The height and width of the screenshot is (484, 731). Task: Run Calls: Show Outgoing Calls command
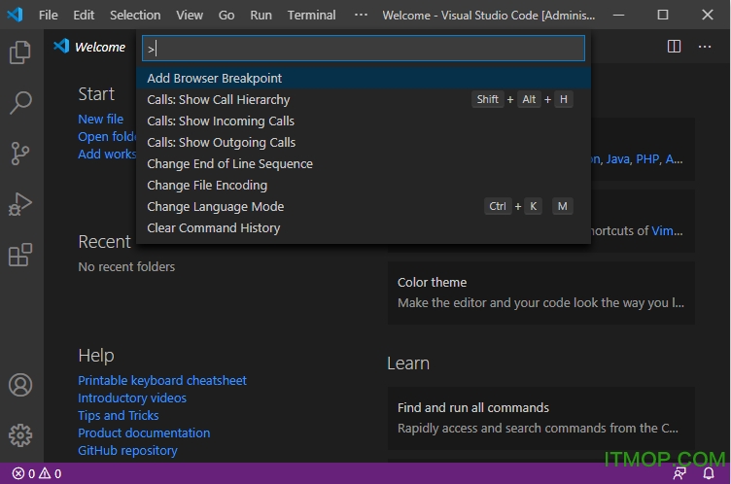point(364,143)
